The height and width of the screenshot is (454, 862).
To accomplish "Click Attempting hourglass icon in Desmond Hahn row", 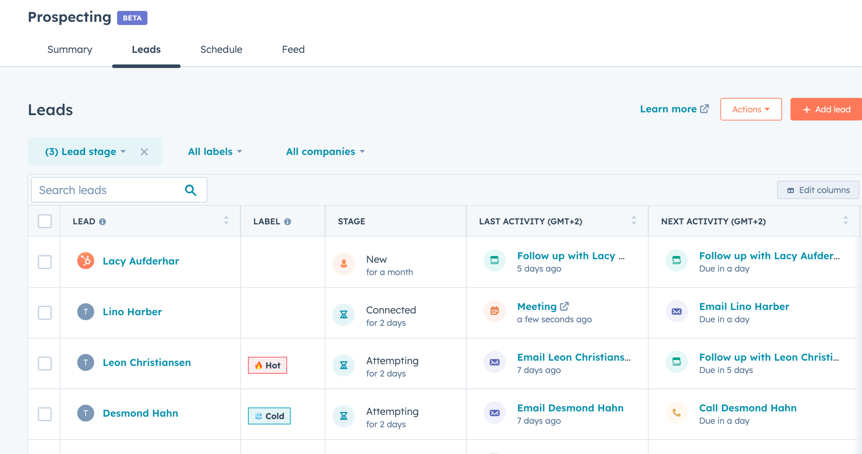I will click(x=344, y=416).
